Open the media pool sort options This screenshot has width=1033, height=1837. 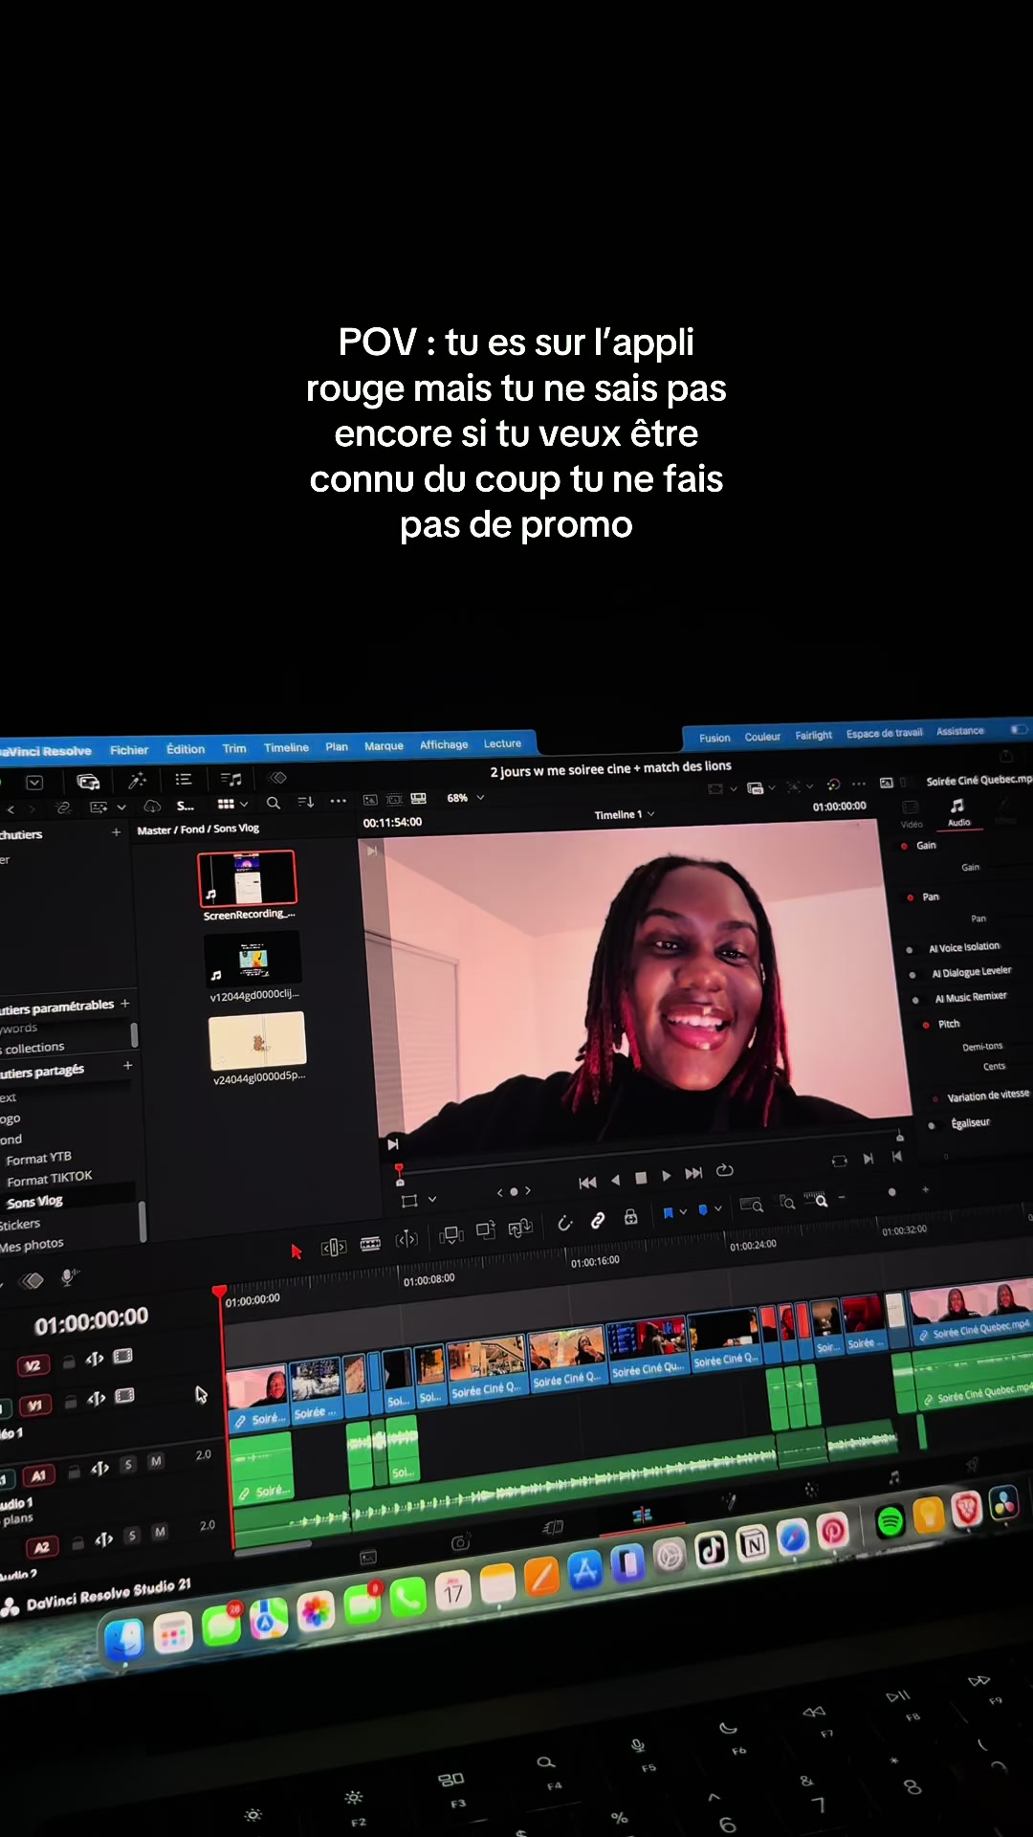(306, 802)
